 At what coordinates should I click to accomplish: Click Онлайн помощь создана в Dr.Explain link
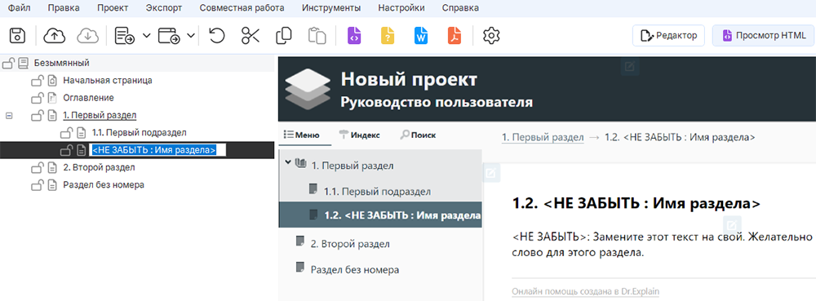pos(585,292)
